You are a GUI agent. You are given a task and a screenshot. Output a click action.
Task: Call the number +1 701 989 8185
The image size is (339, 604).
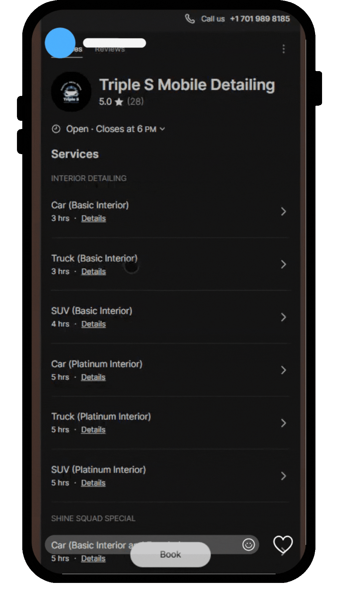pyautogui.click(x=260, y=19)
